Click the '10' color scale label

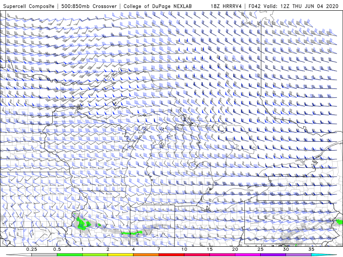(x=184, y=249)
